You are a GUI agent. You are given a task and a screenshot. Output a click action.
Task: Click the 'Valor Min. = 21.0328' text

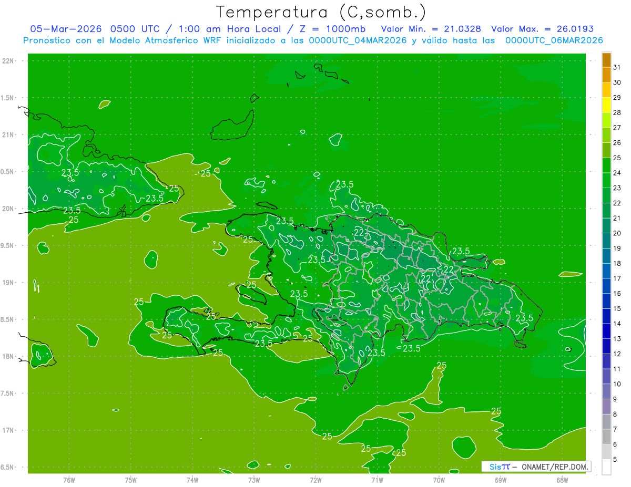point(431,29)
